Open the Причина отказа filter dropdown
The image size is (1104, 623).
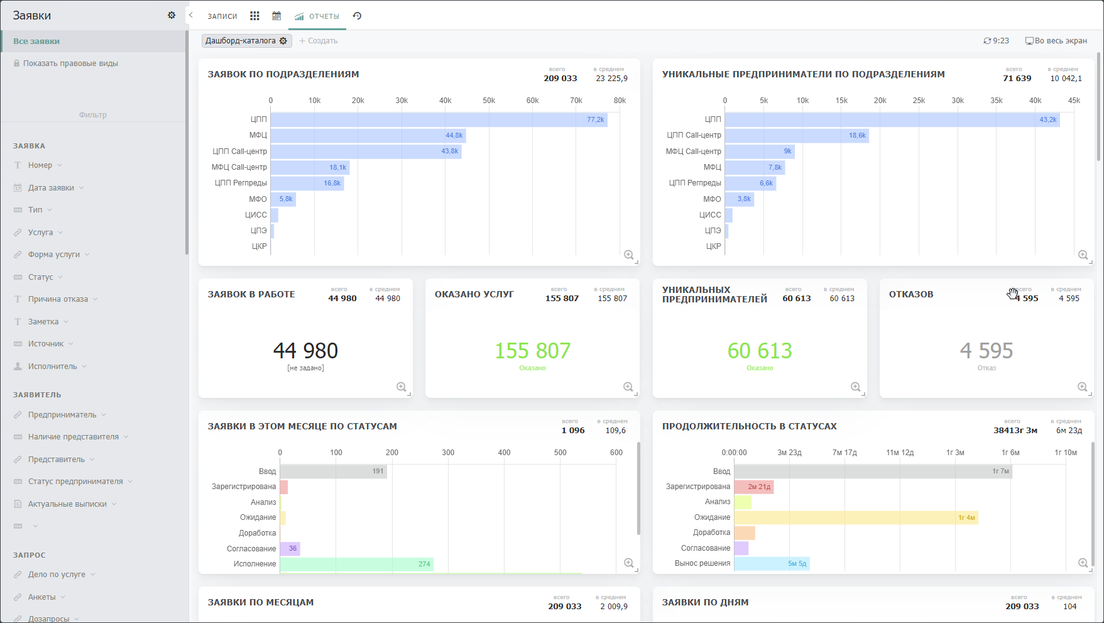(x=96, y=299)
